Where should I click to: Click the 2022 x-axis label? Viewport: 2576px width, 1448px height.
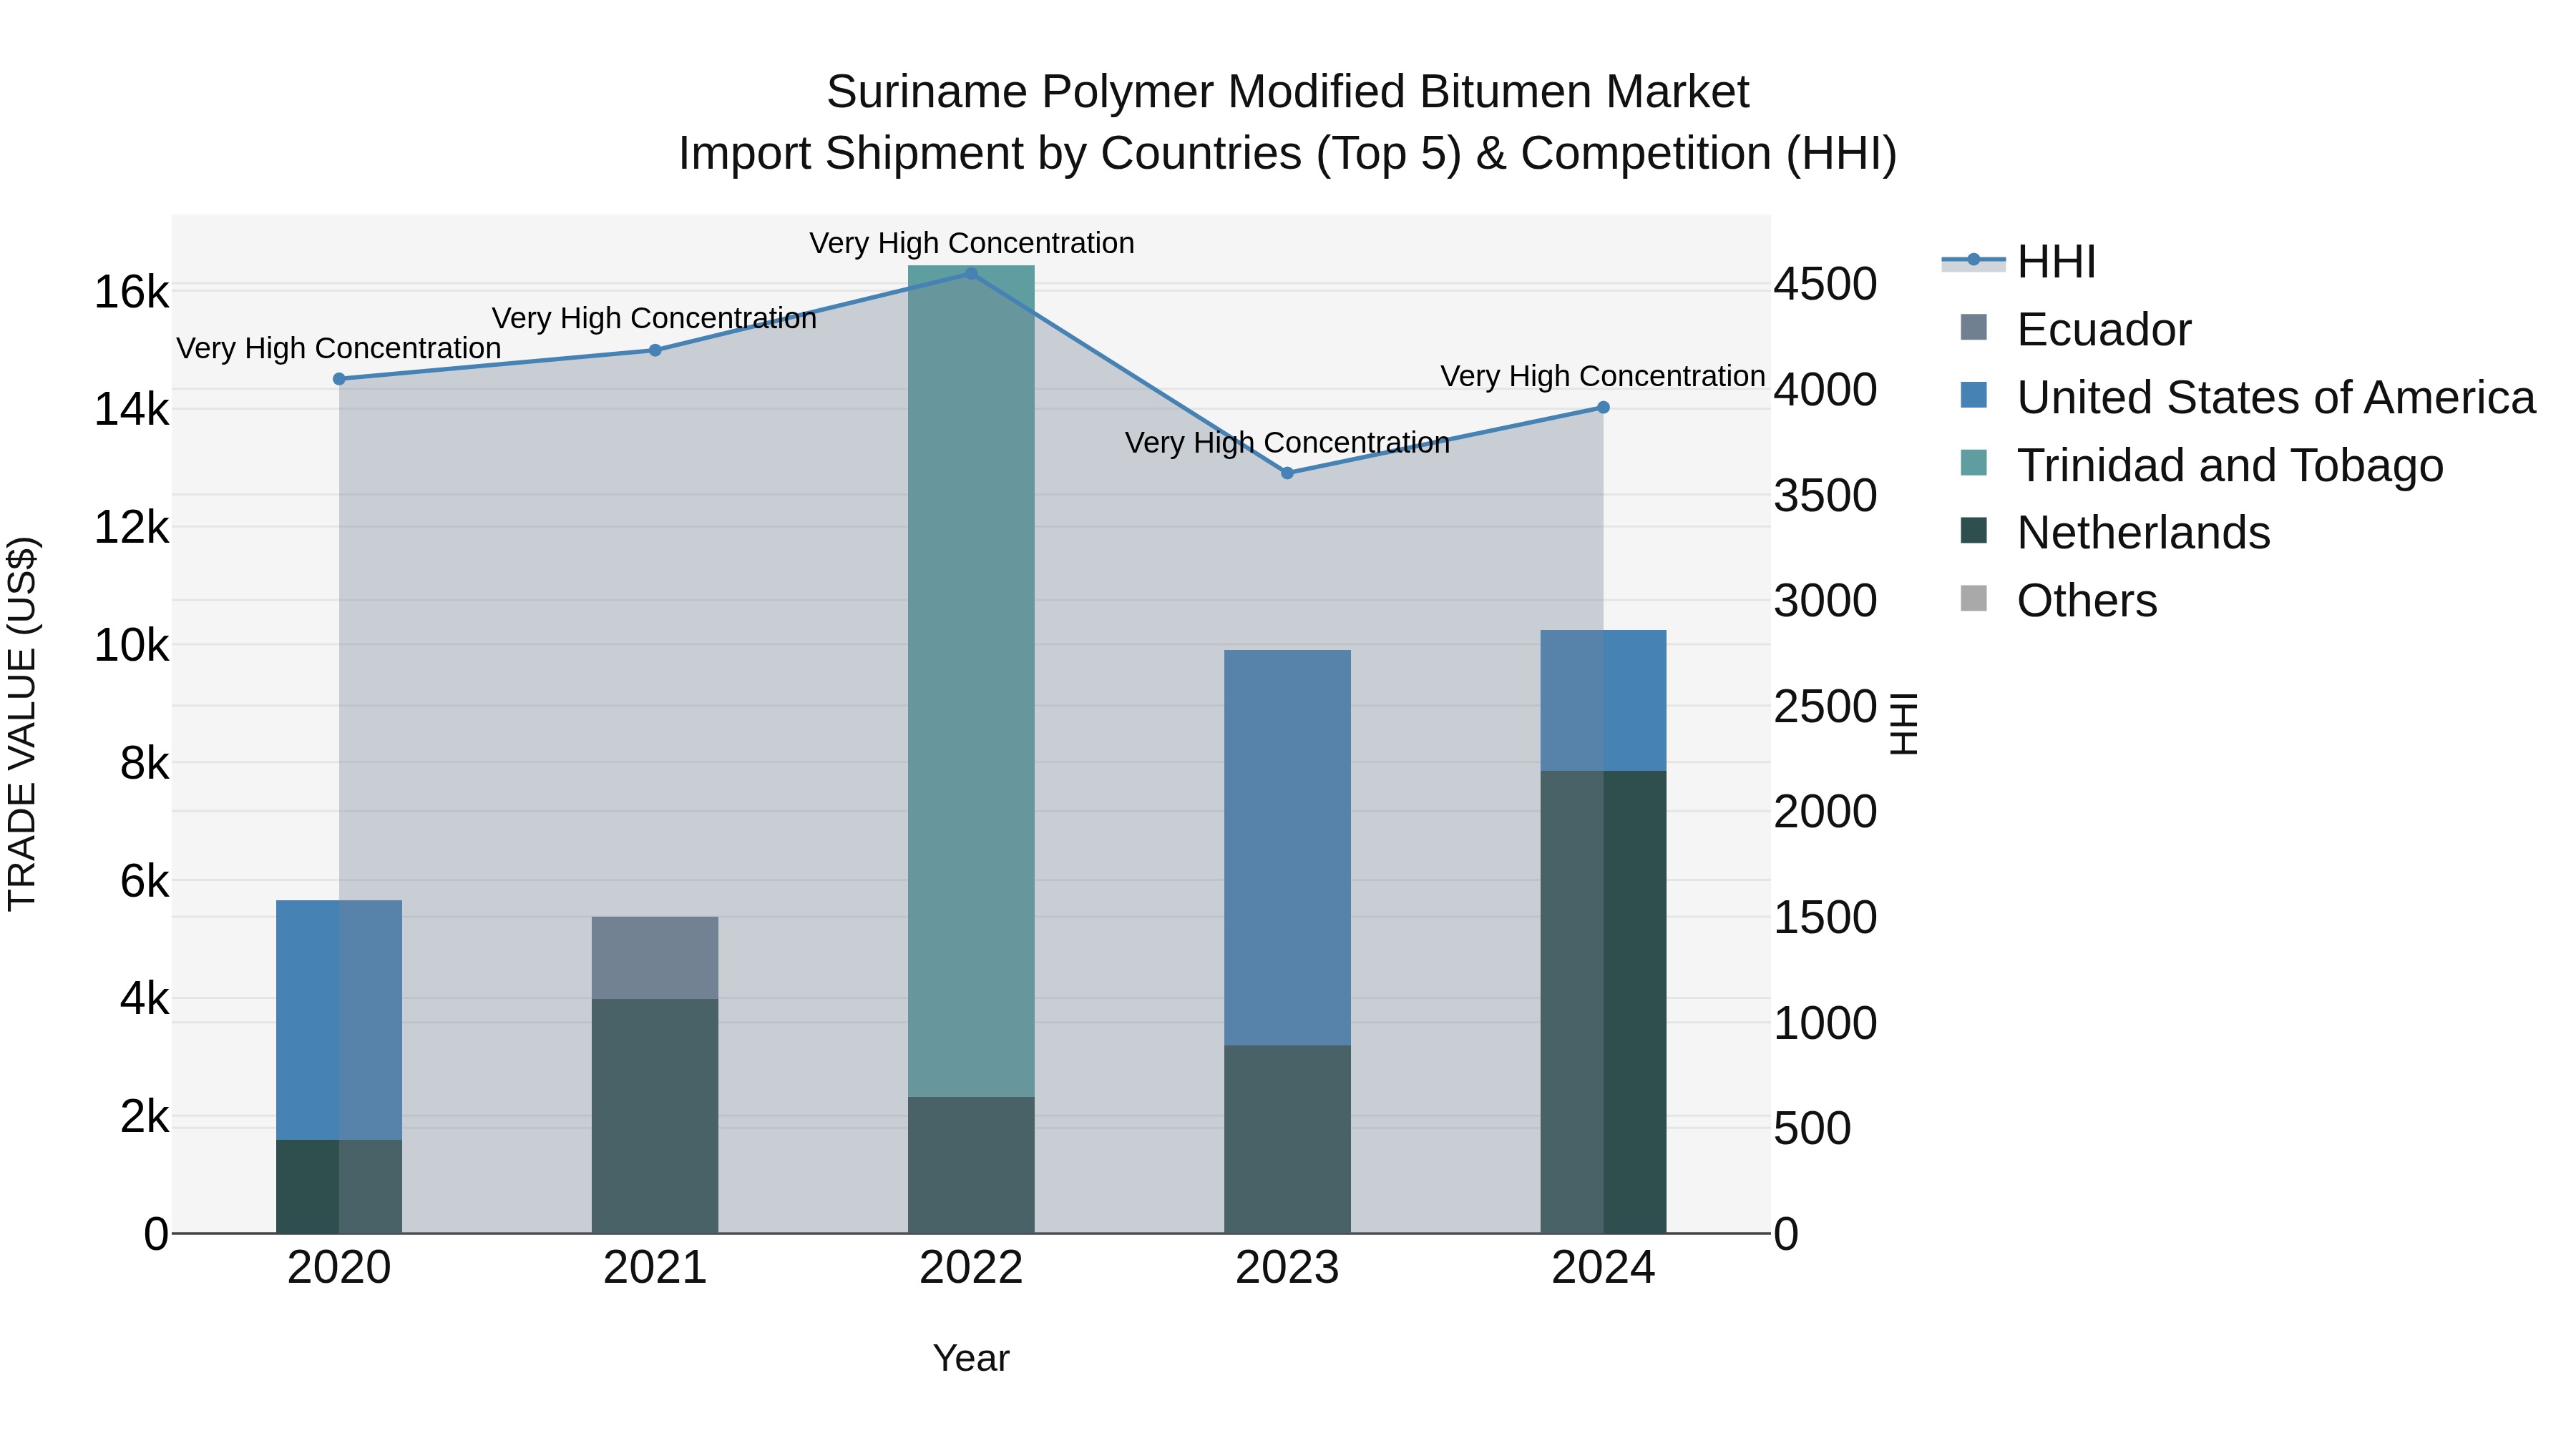pos(971,1268)
